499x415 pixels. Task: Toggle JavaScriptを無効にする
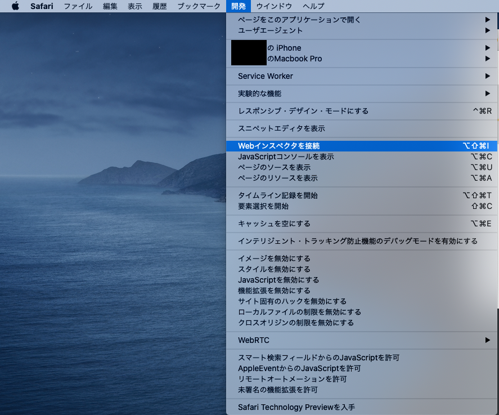click(x=362, y=280)
